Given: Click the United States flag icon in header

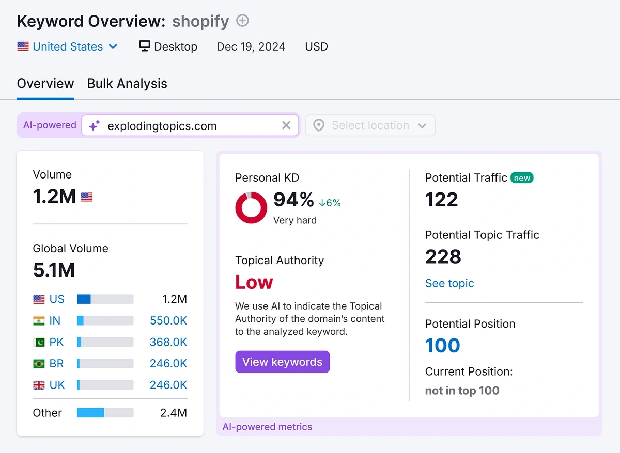Looking at the screenshot, I should pyautogui.click(x=23, y=46).
